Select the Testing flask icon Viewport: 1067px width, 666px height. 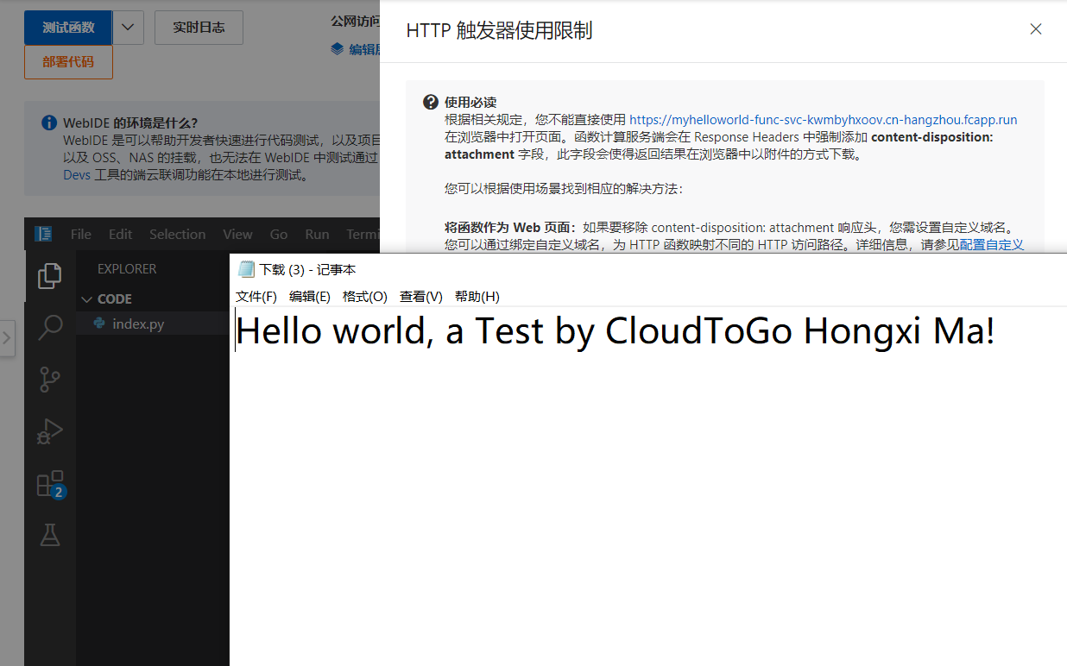pos(49,535)
